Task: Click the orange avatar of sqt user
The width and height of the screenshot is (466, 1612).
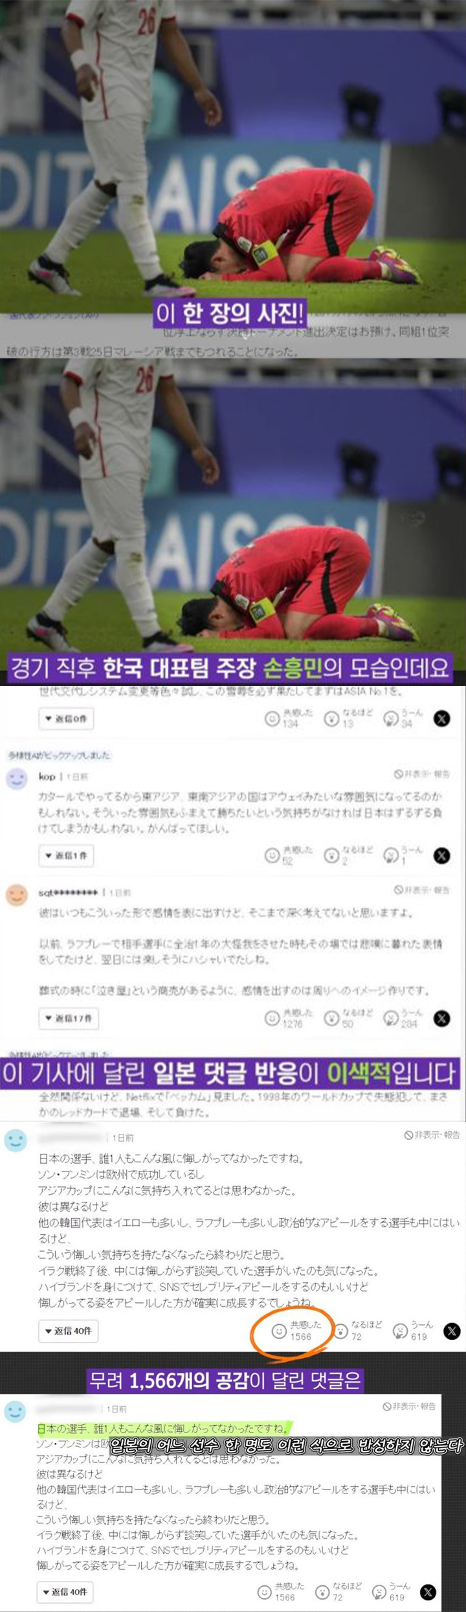Action: 17,895
